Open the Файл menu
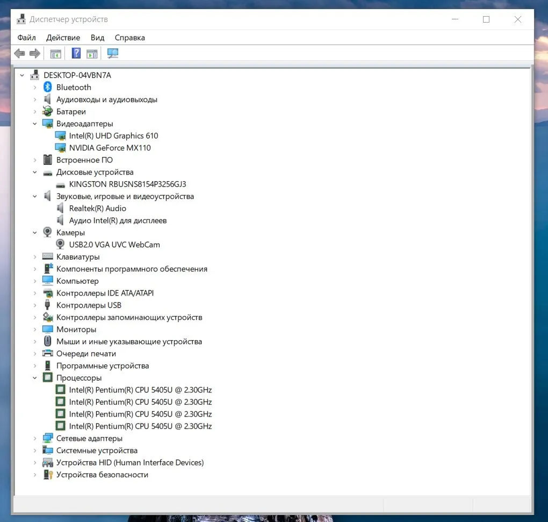The width and height of the screenshot is (548, 522). (26, 38)
